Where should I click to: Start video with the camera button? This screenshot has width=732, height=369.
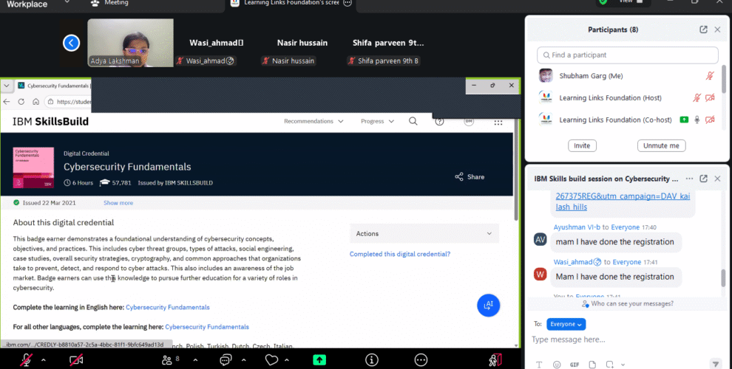[75, 359]
